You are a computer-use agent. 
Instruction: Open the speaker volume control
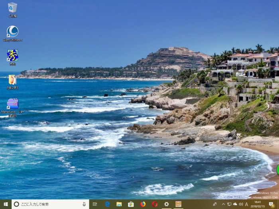(x=241, y=204)
